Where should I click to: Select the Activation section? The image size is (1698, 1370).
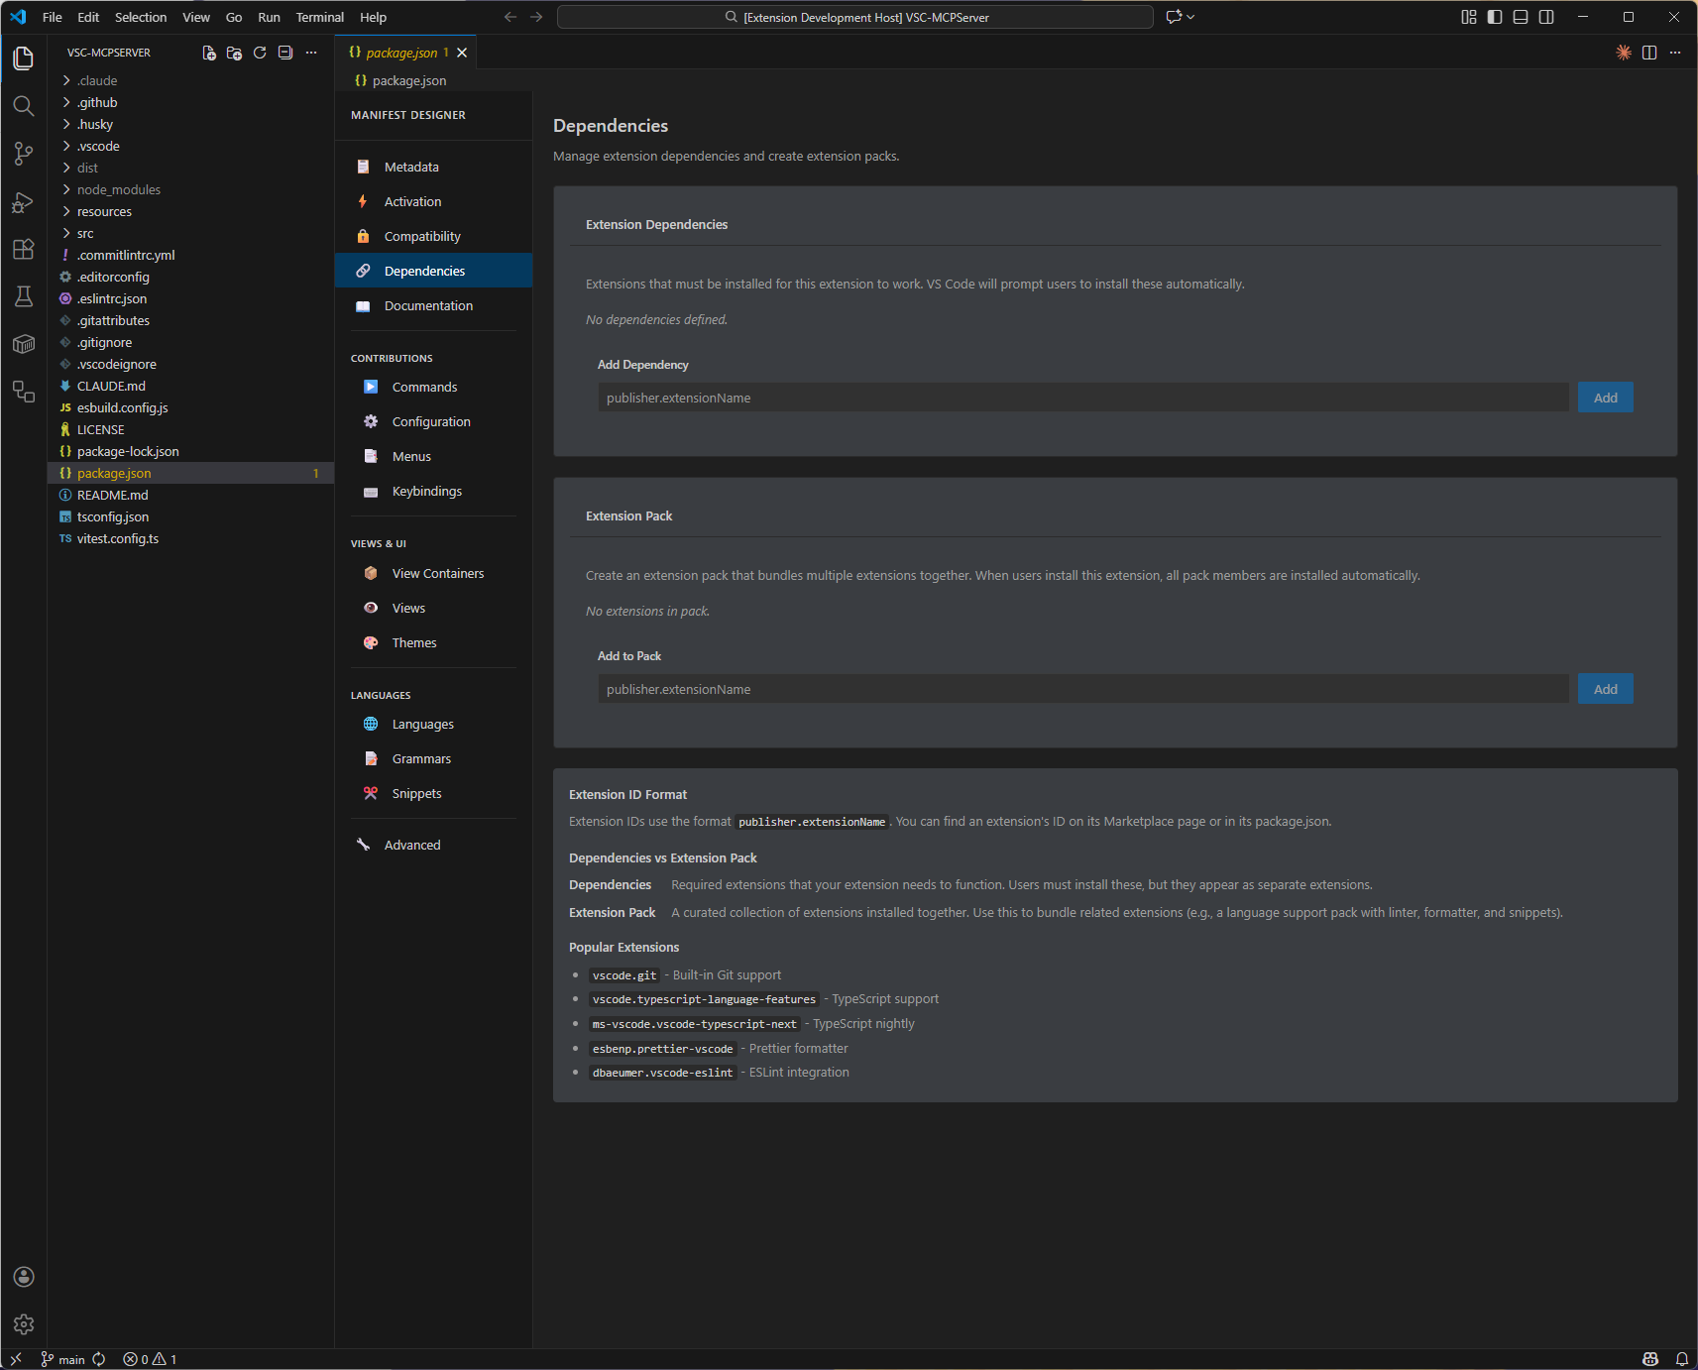point(433,201)
